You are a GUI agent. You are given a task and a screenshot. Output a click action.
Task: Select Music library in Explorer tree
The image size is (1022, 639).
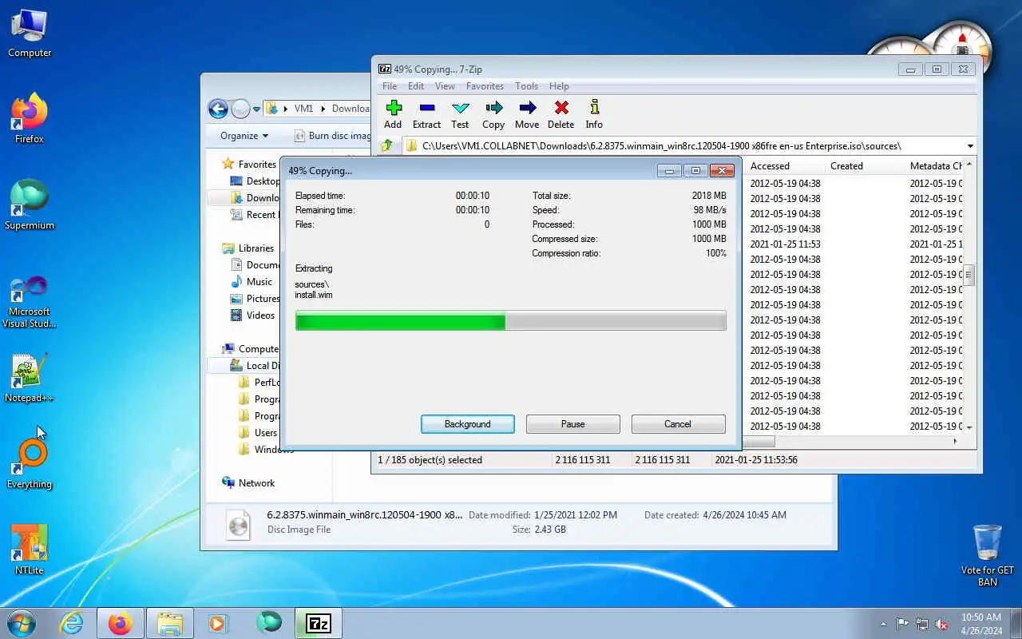(252, 282)
